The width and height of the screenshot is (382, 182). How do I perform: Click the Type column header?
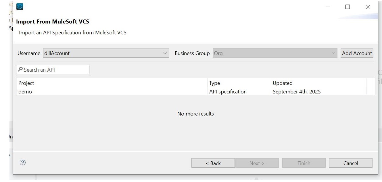[x=215, y=83]
